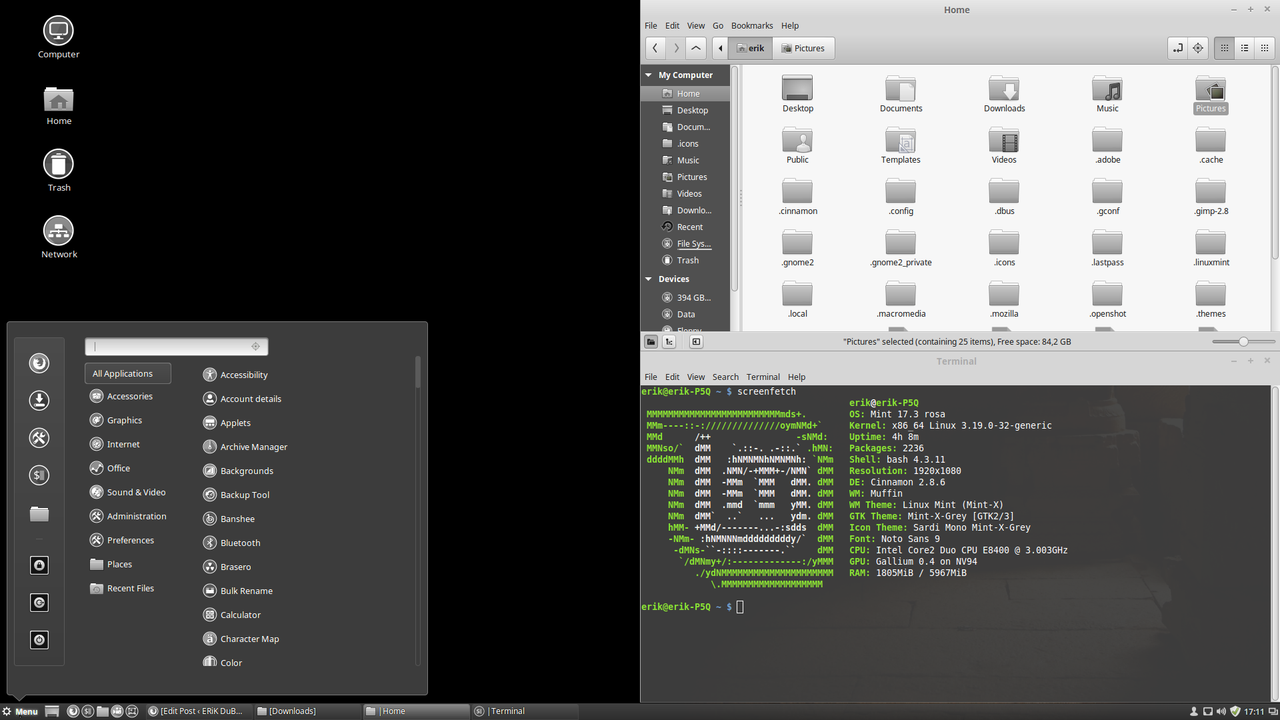Viewport: 1280px width, 720px height.
Task: Expand the My Computer section in sidebar
Action: coord(649,75)
